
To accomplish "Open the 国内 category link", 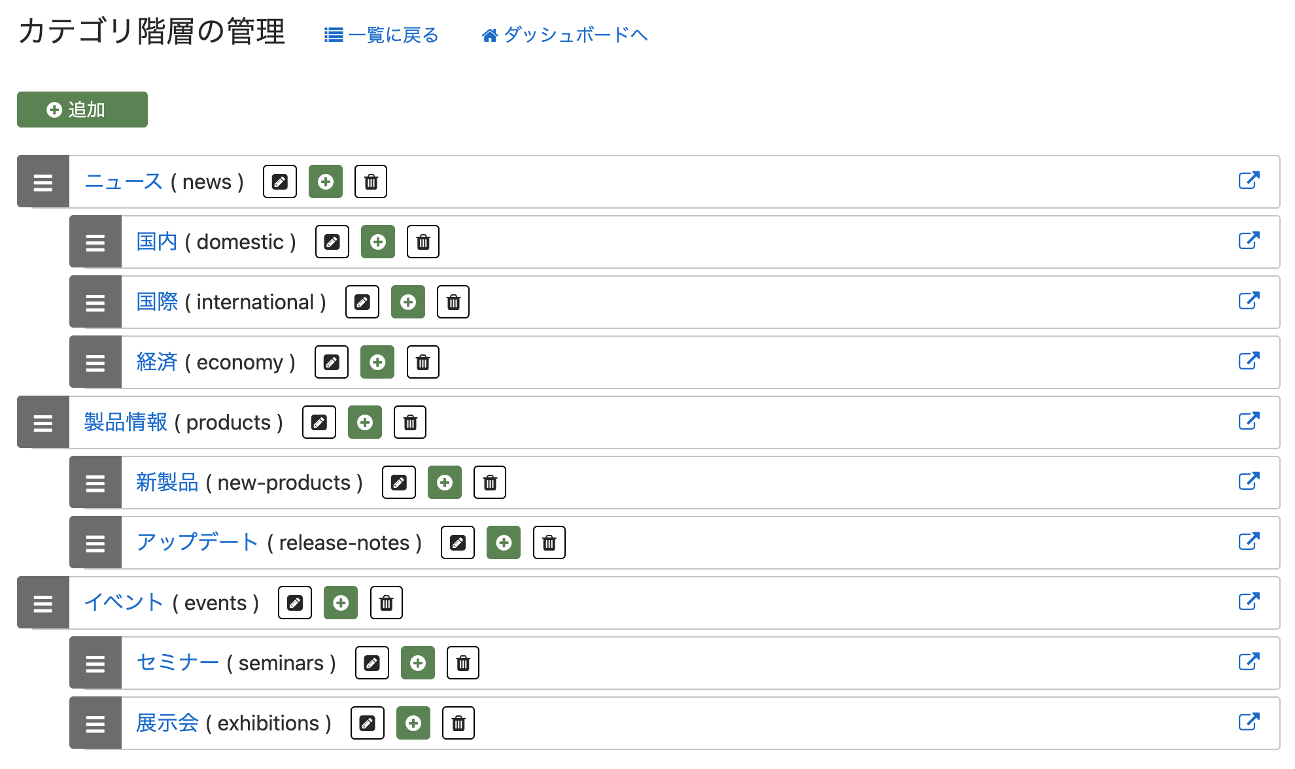I will [157, 242].
